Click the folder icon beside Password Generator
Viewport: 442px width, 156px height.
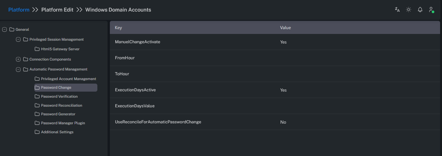click(37, 114)
